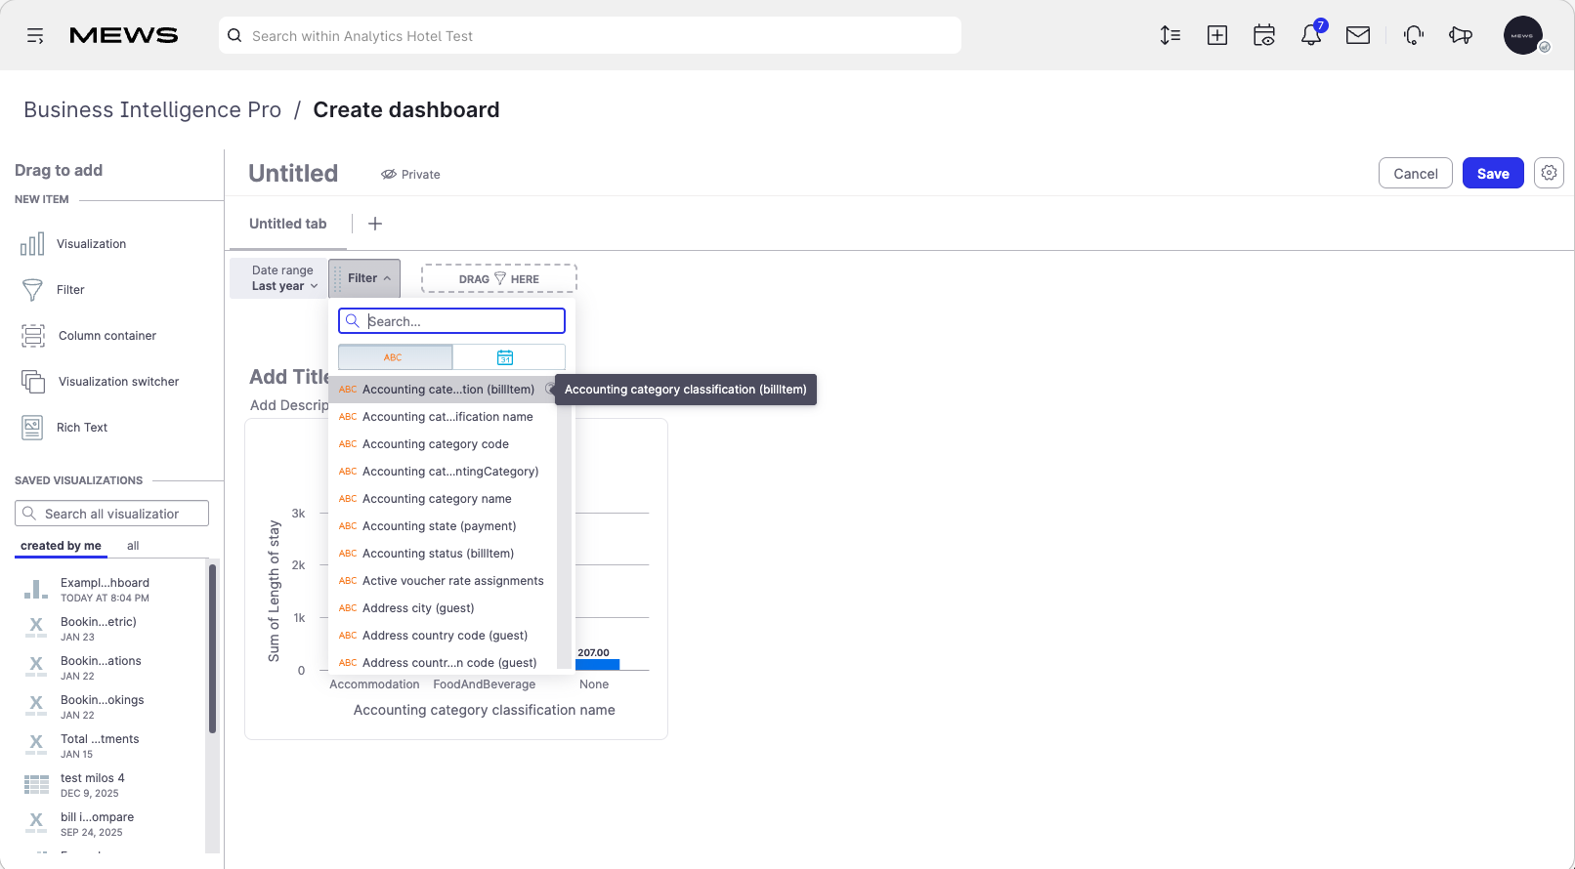Choose Accounting cat...ntingCategory) option
This screenshot has width=1575, height=869.
click(443, 472)
